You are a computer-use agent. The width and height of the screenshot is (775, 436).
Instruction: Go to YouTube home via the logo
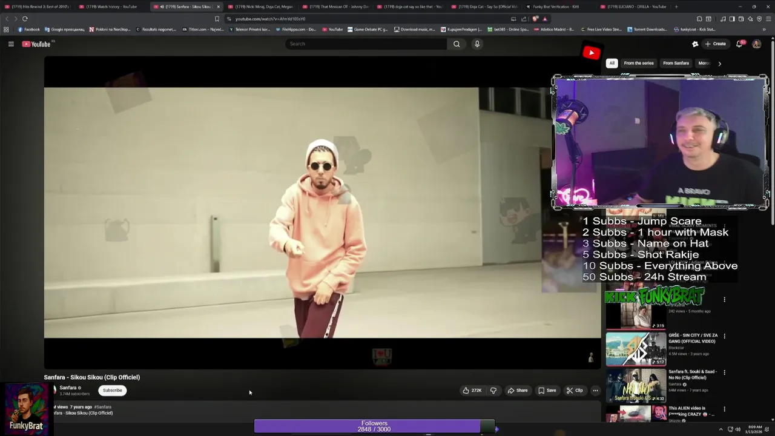(36, 44)
